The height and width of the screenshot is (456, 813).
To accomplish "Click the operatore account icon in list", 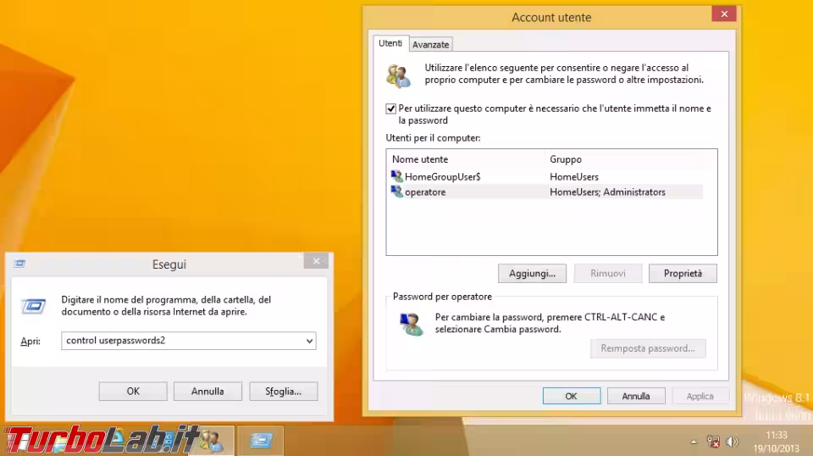I will click(x=396, y=192).
